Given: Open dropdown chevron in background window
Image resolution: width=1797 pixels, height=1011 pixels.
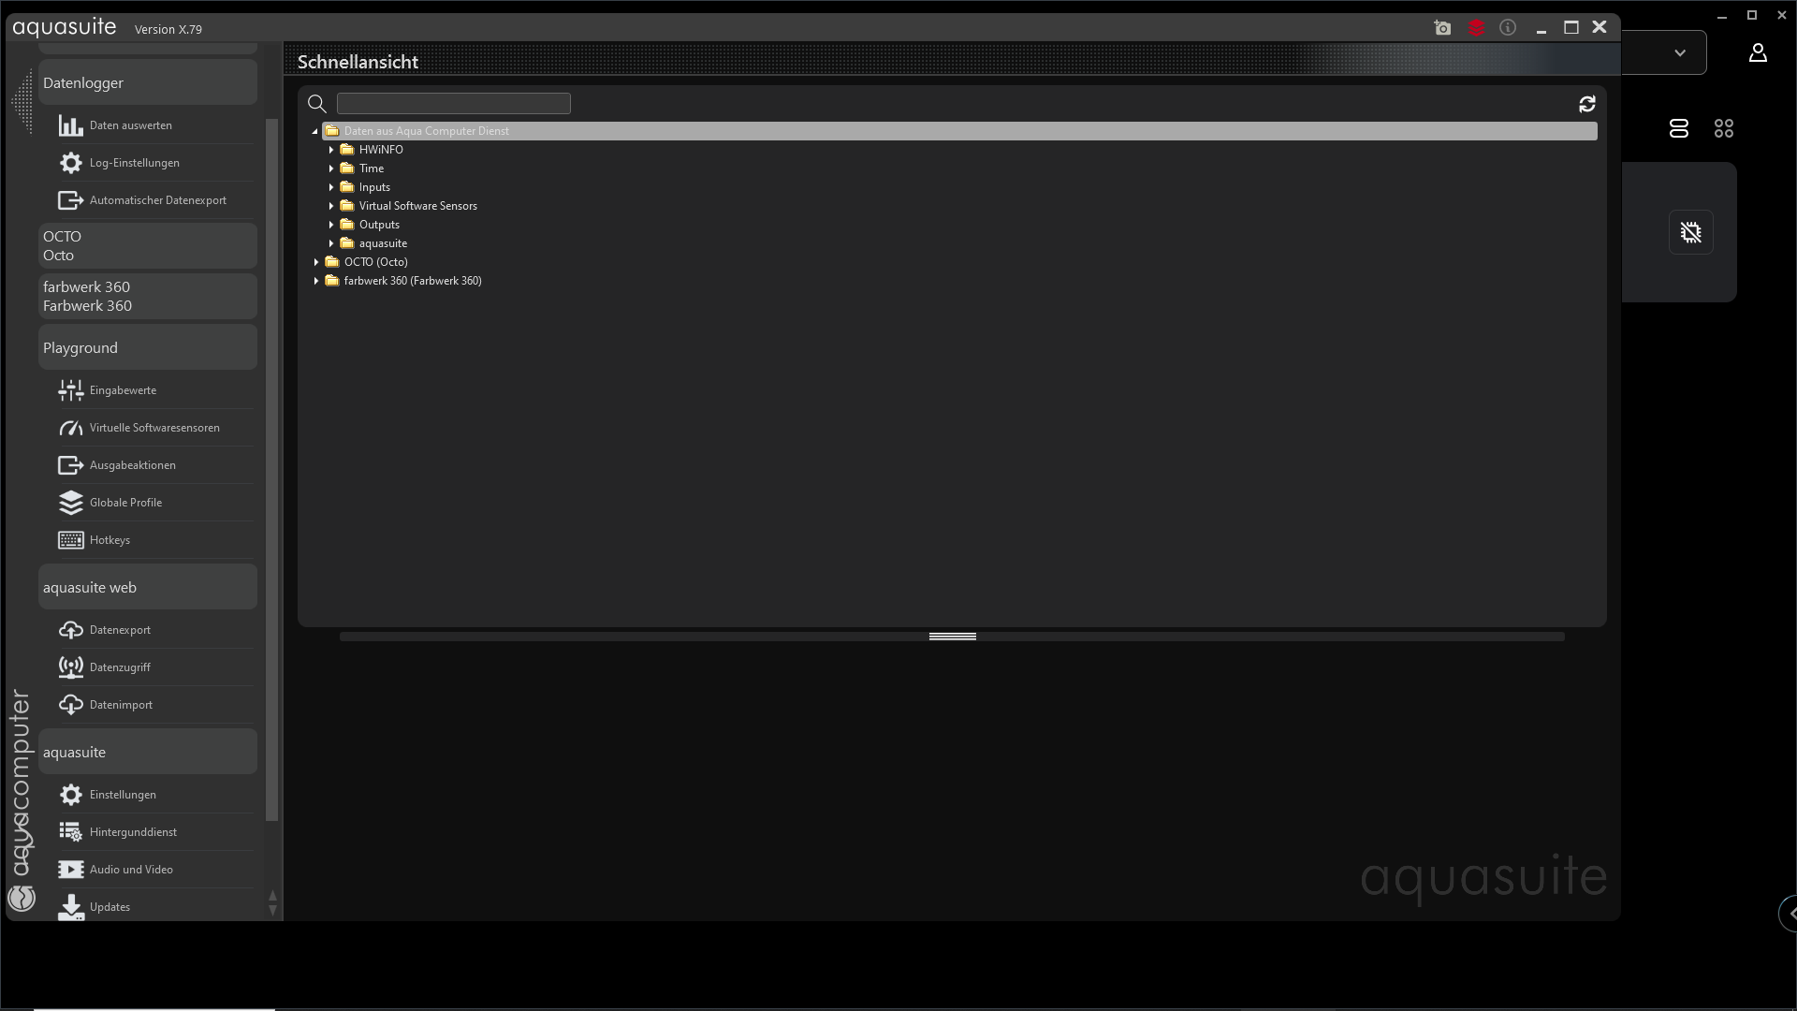Looking at the screenshot, I should point(1680,53).
